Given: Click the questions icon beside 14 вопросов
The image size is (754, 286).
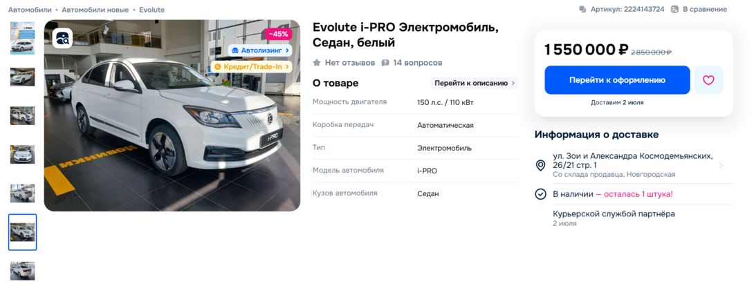Looking at the screenshot, I should point(385,63).
